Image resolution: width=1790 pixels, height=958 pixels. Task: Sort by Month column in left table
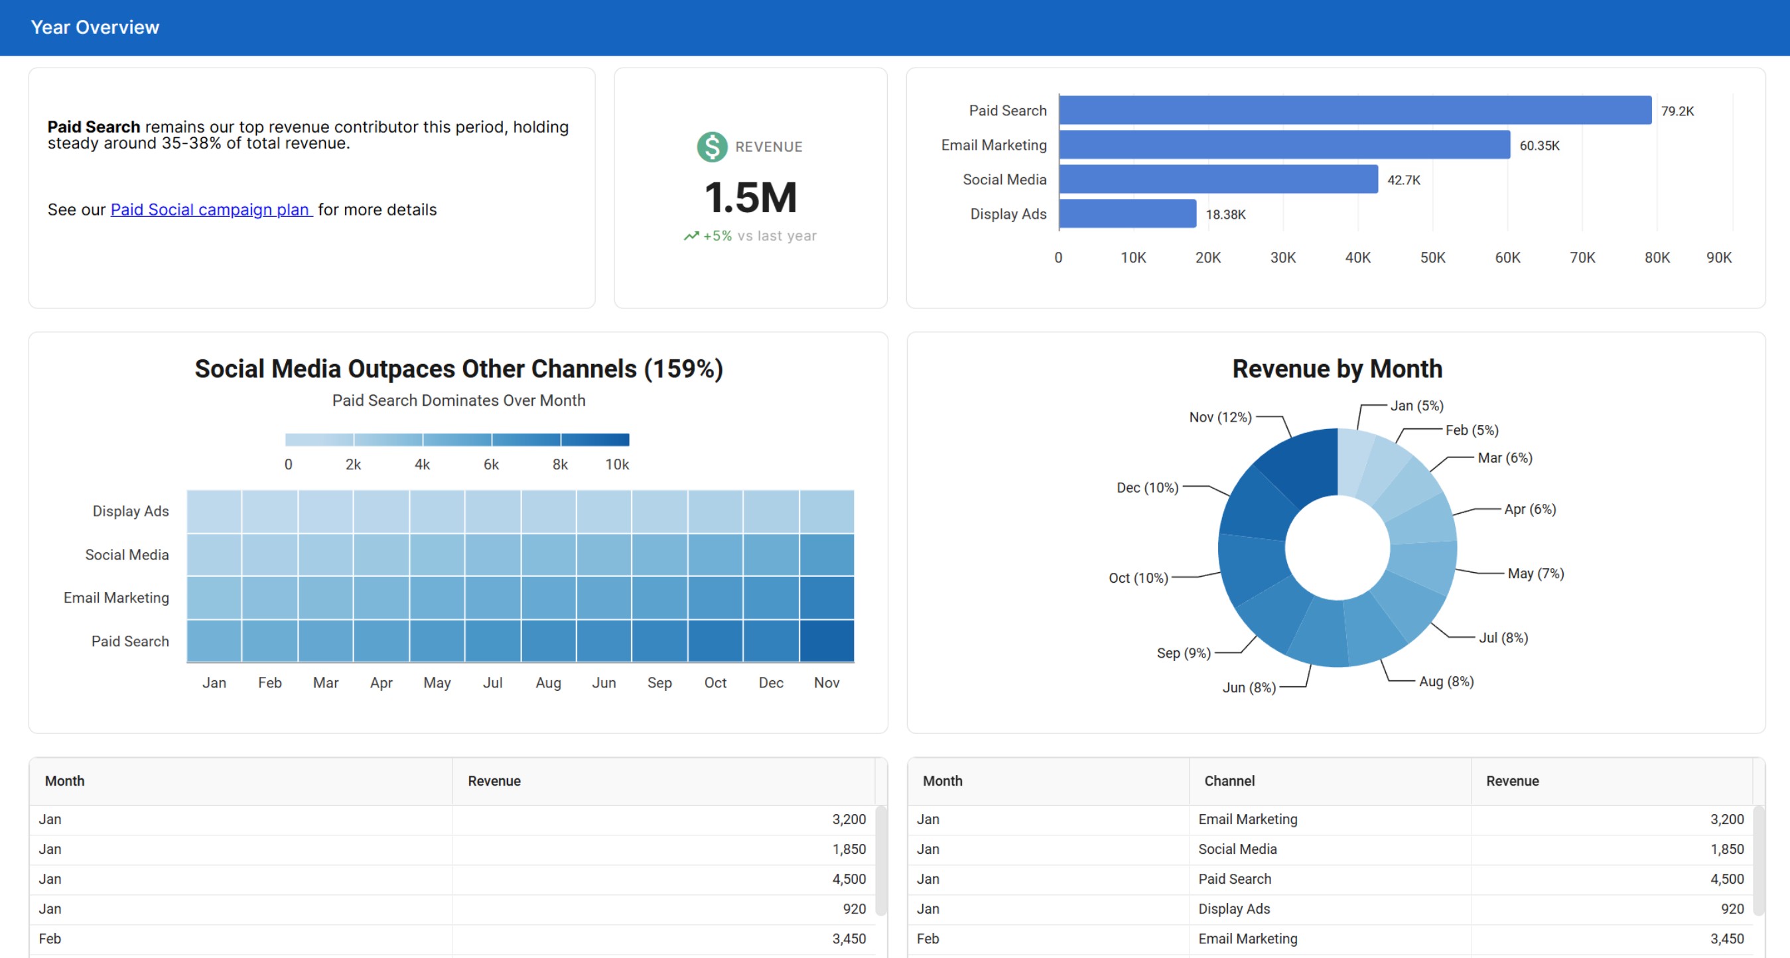(x=240, y=781)
